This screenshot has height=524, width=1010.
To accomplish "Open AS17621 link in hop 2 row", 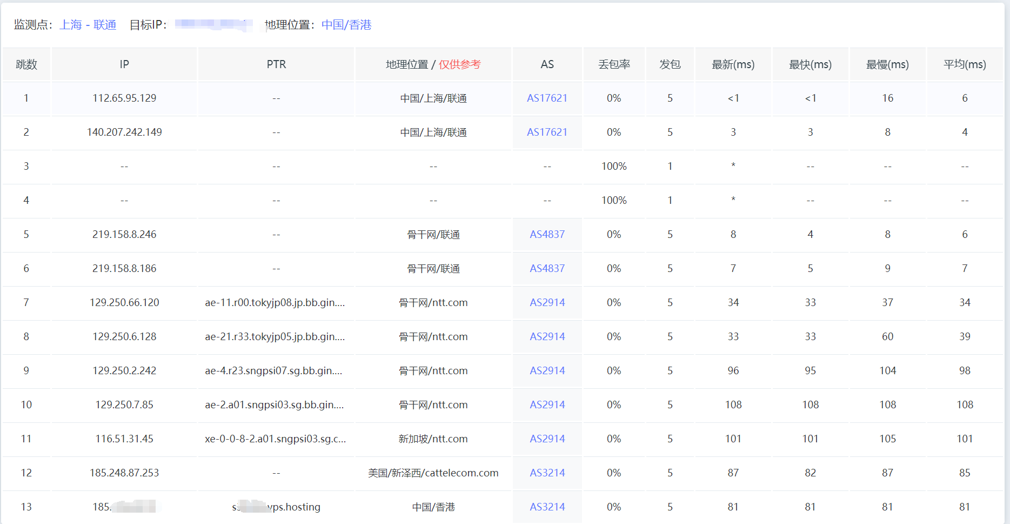I will tap(547, 132).
